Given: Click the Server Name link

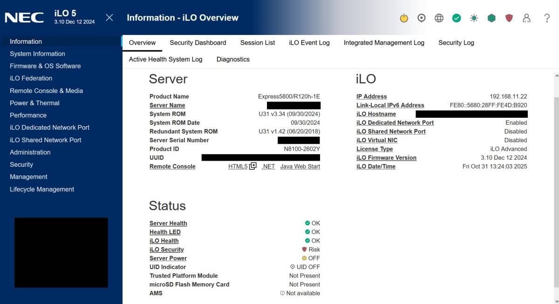Looking at the screenshot, I should point(167,105).
